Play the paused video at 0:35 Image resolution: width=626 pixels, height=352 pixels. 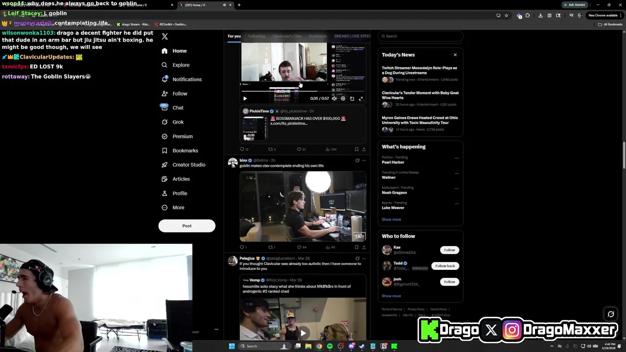245,98
